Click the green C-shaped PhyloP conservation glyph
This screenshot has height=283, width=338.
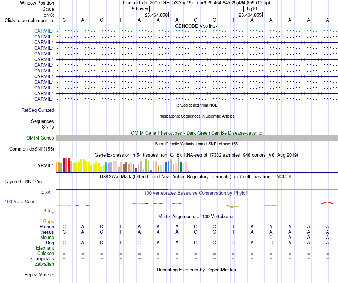[x=233, y=206]
